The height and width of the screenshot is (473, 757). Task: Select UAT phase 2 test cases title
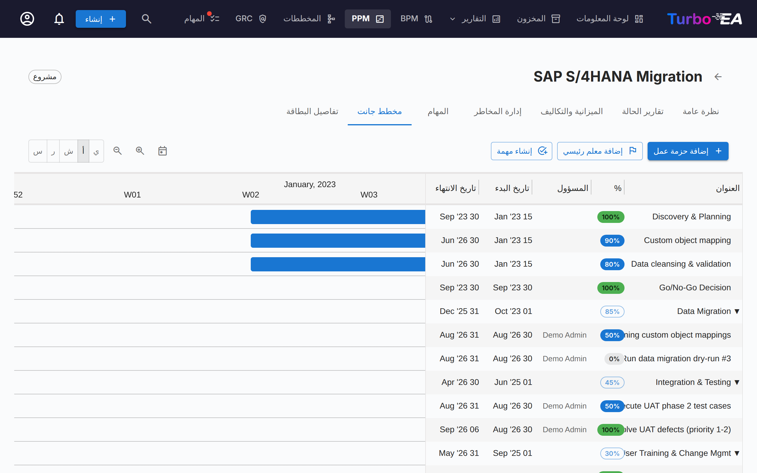click(677, 406)
